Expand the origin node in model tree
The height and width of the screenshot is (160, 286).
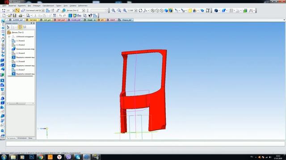[x=9, y=36]
